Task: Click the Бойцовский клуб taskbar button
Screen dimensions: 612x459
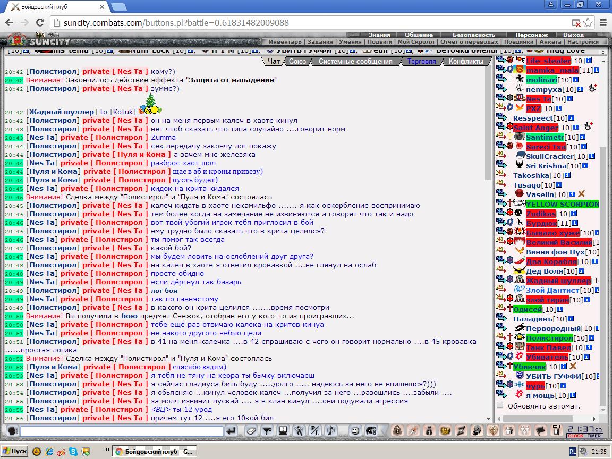Action: (x=154, y=451)
